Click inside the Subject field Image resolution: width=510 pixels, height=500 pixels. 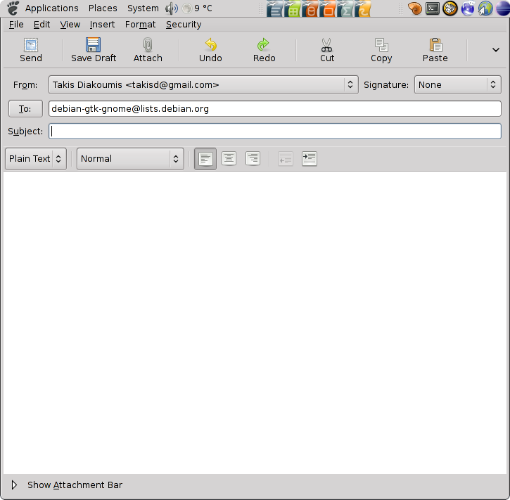275,131
